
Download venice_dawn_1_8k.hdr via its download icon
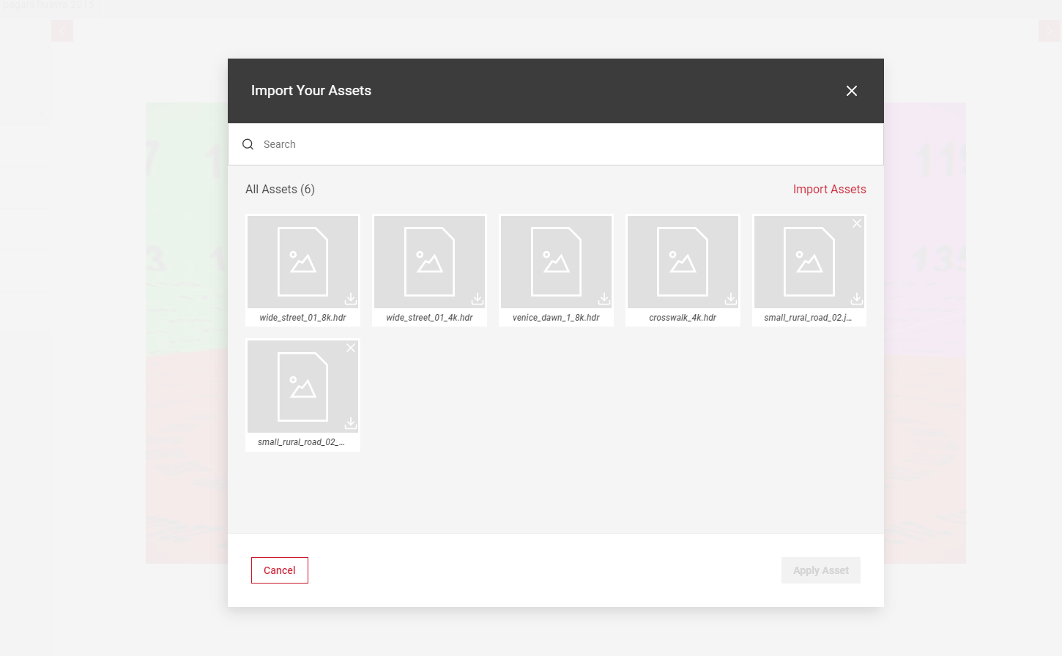(x=604, y=299)
